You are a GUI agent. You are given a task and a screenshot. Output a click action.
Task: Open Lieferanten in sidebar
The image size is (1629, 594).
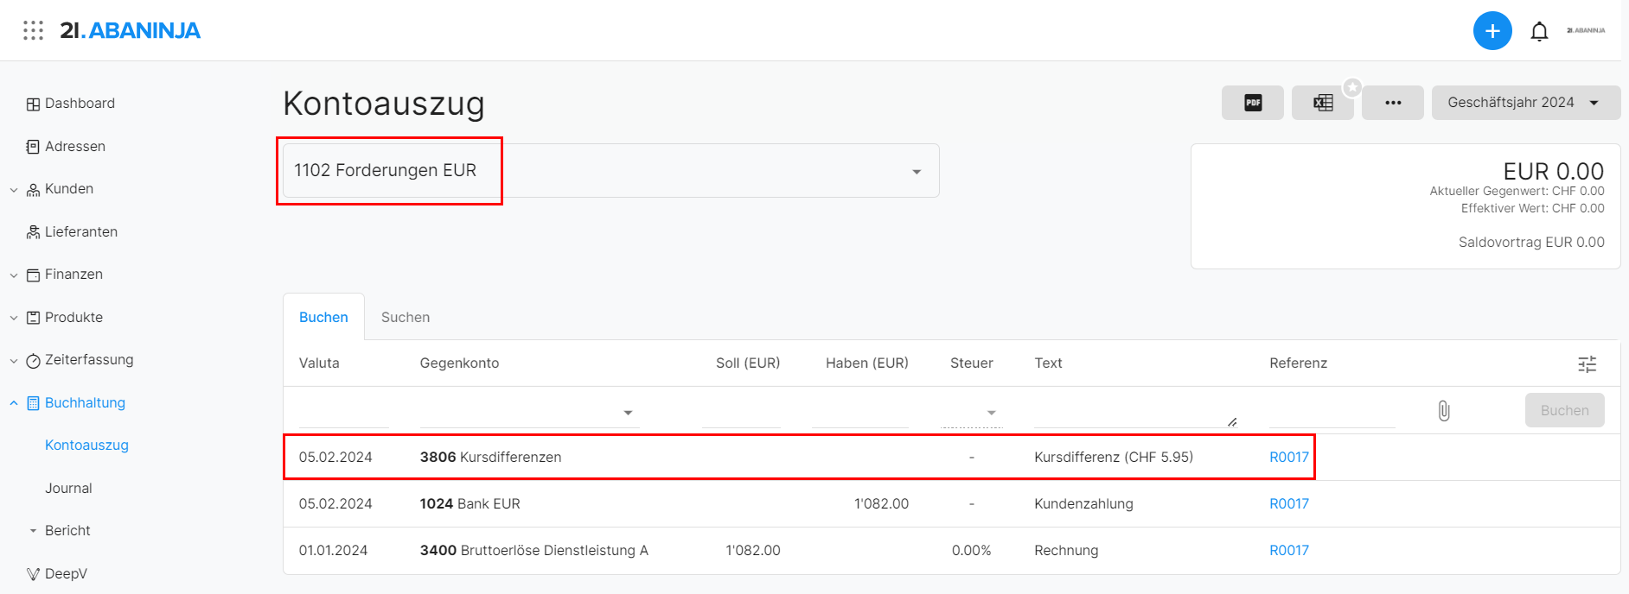tap(72, 232)
